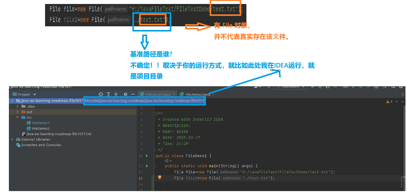
Task: Click the Scratches and Consoles icon
Action: tap(18, 145)
